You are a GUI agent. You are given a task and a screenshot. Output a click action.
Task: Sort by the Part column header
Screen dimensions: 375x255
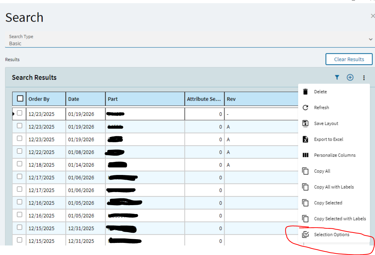145,99
